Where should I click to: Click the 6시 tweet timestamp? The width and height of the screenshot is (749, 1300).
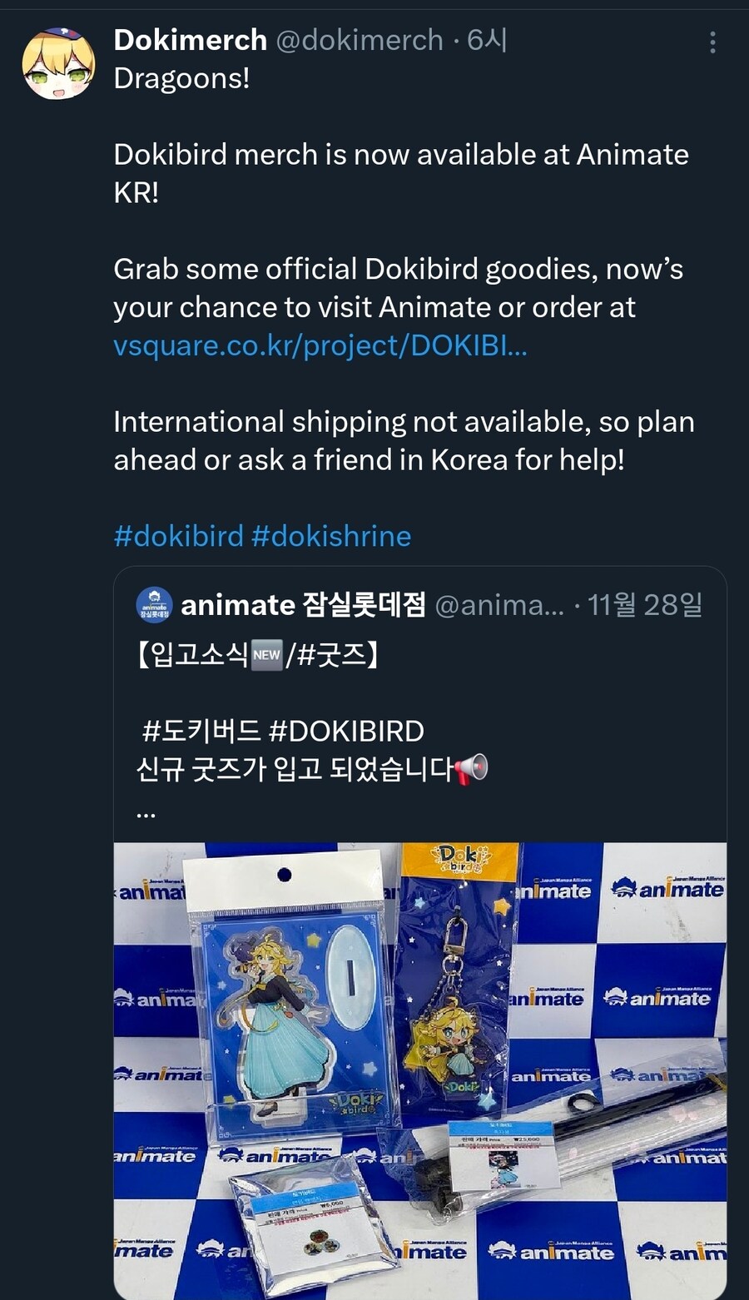pos(487,40)
